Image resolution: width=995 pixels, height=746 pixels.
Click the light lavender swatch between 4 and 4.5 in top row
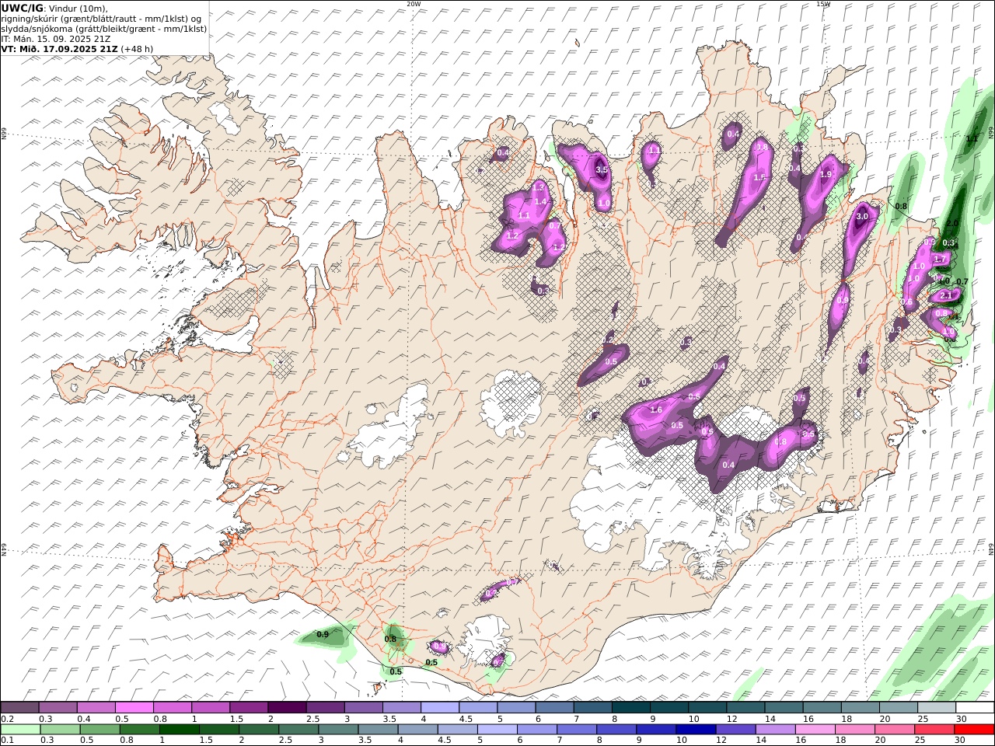coord(440,708)
